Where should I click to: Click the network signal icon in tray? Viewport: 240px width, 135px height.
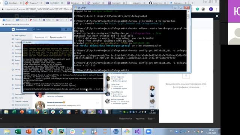click(x=193, y=132)
